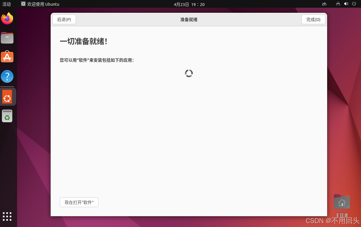This screenshot has width=361, height=227.
Task: Click the volume icon in top bar
Action: (346, 4)
